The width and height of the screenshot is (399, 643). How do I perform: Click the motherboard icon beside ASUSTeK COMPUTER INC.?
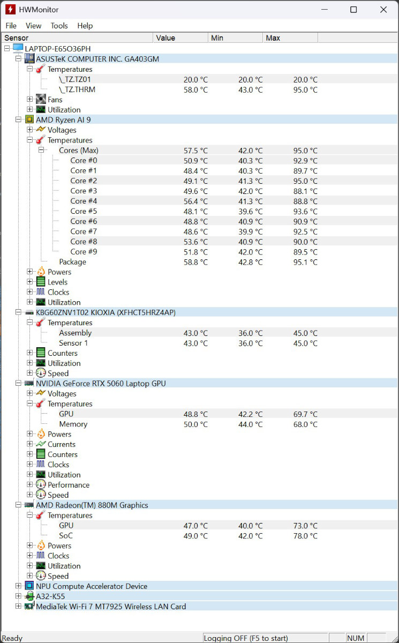tap(29, 58)
